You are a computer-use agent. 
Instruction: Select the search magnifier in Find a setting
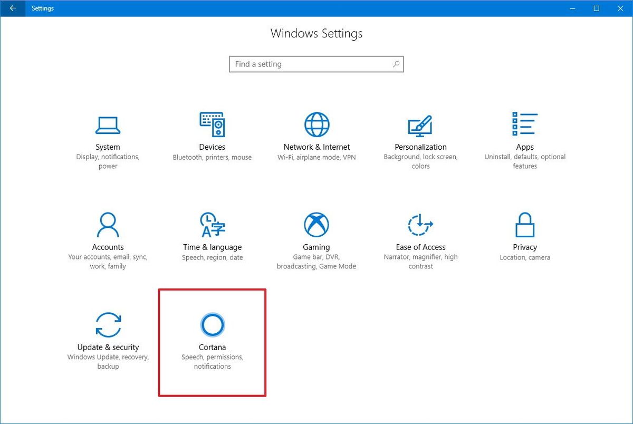point(396,64)
